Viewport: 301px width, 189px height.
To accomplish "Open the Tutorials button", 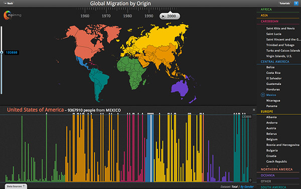I will click(284, 4).
